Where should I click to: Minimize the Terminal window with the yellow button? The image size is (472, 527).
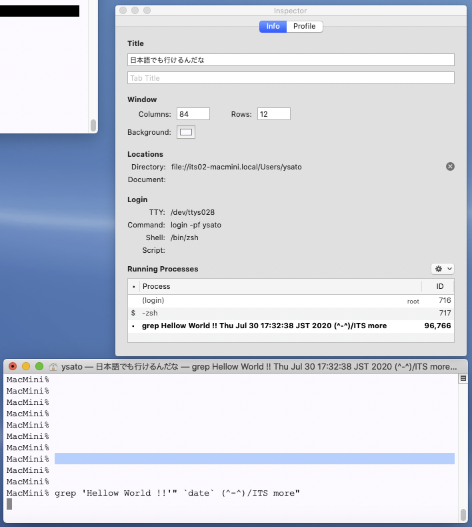coord(26,366)
